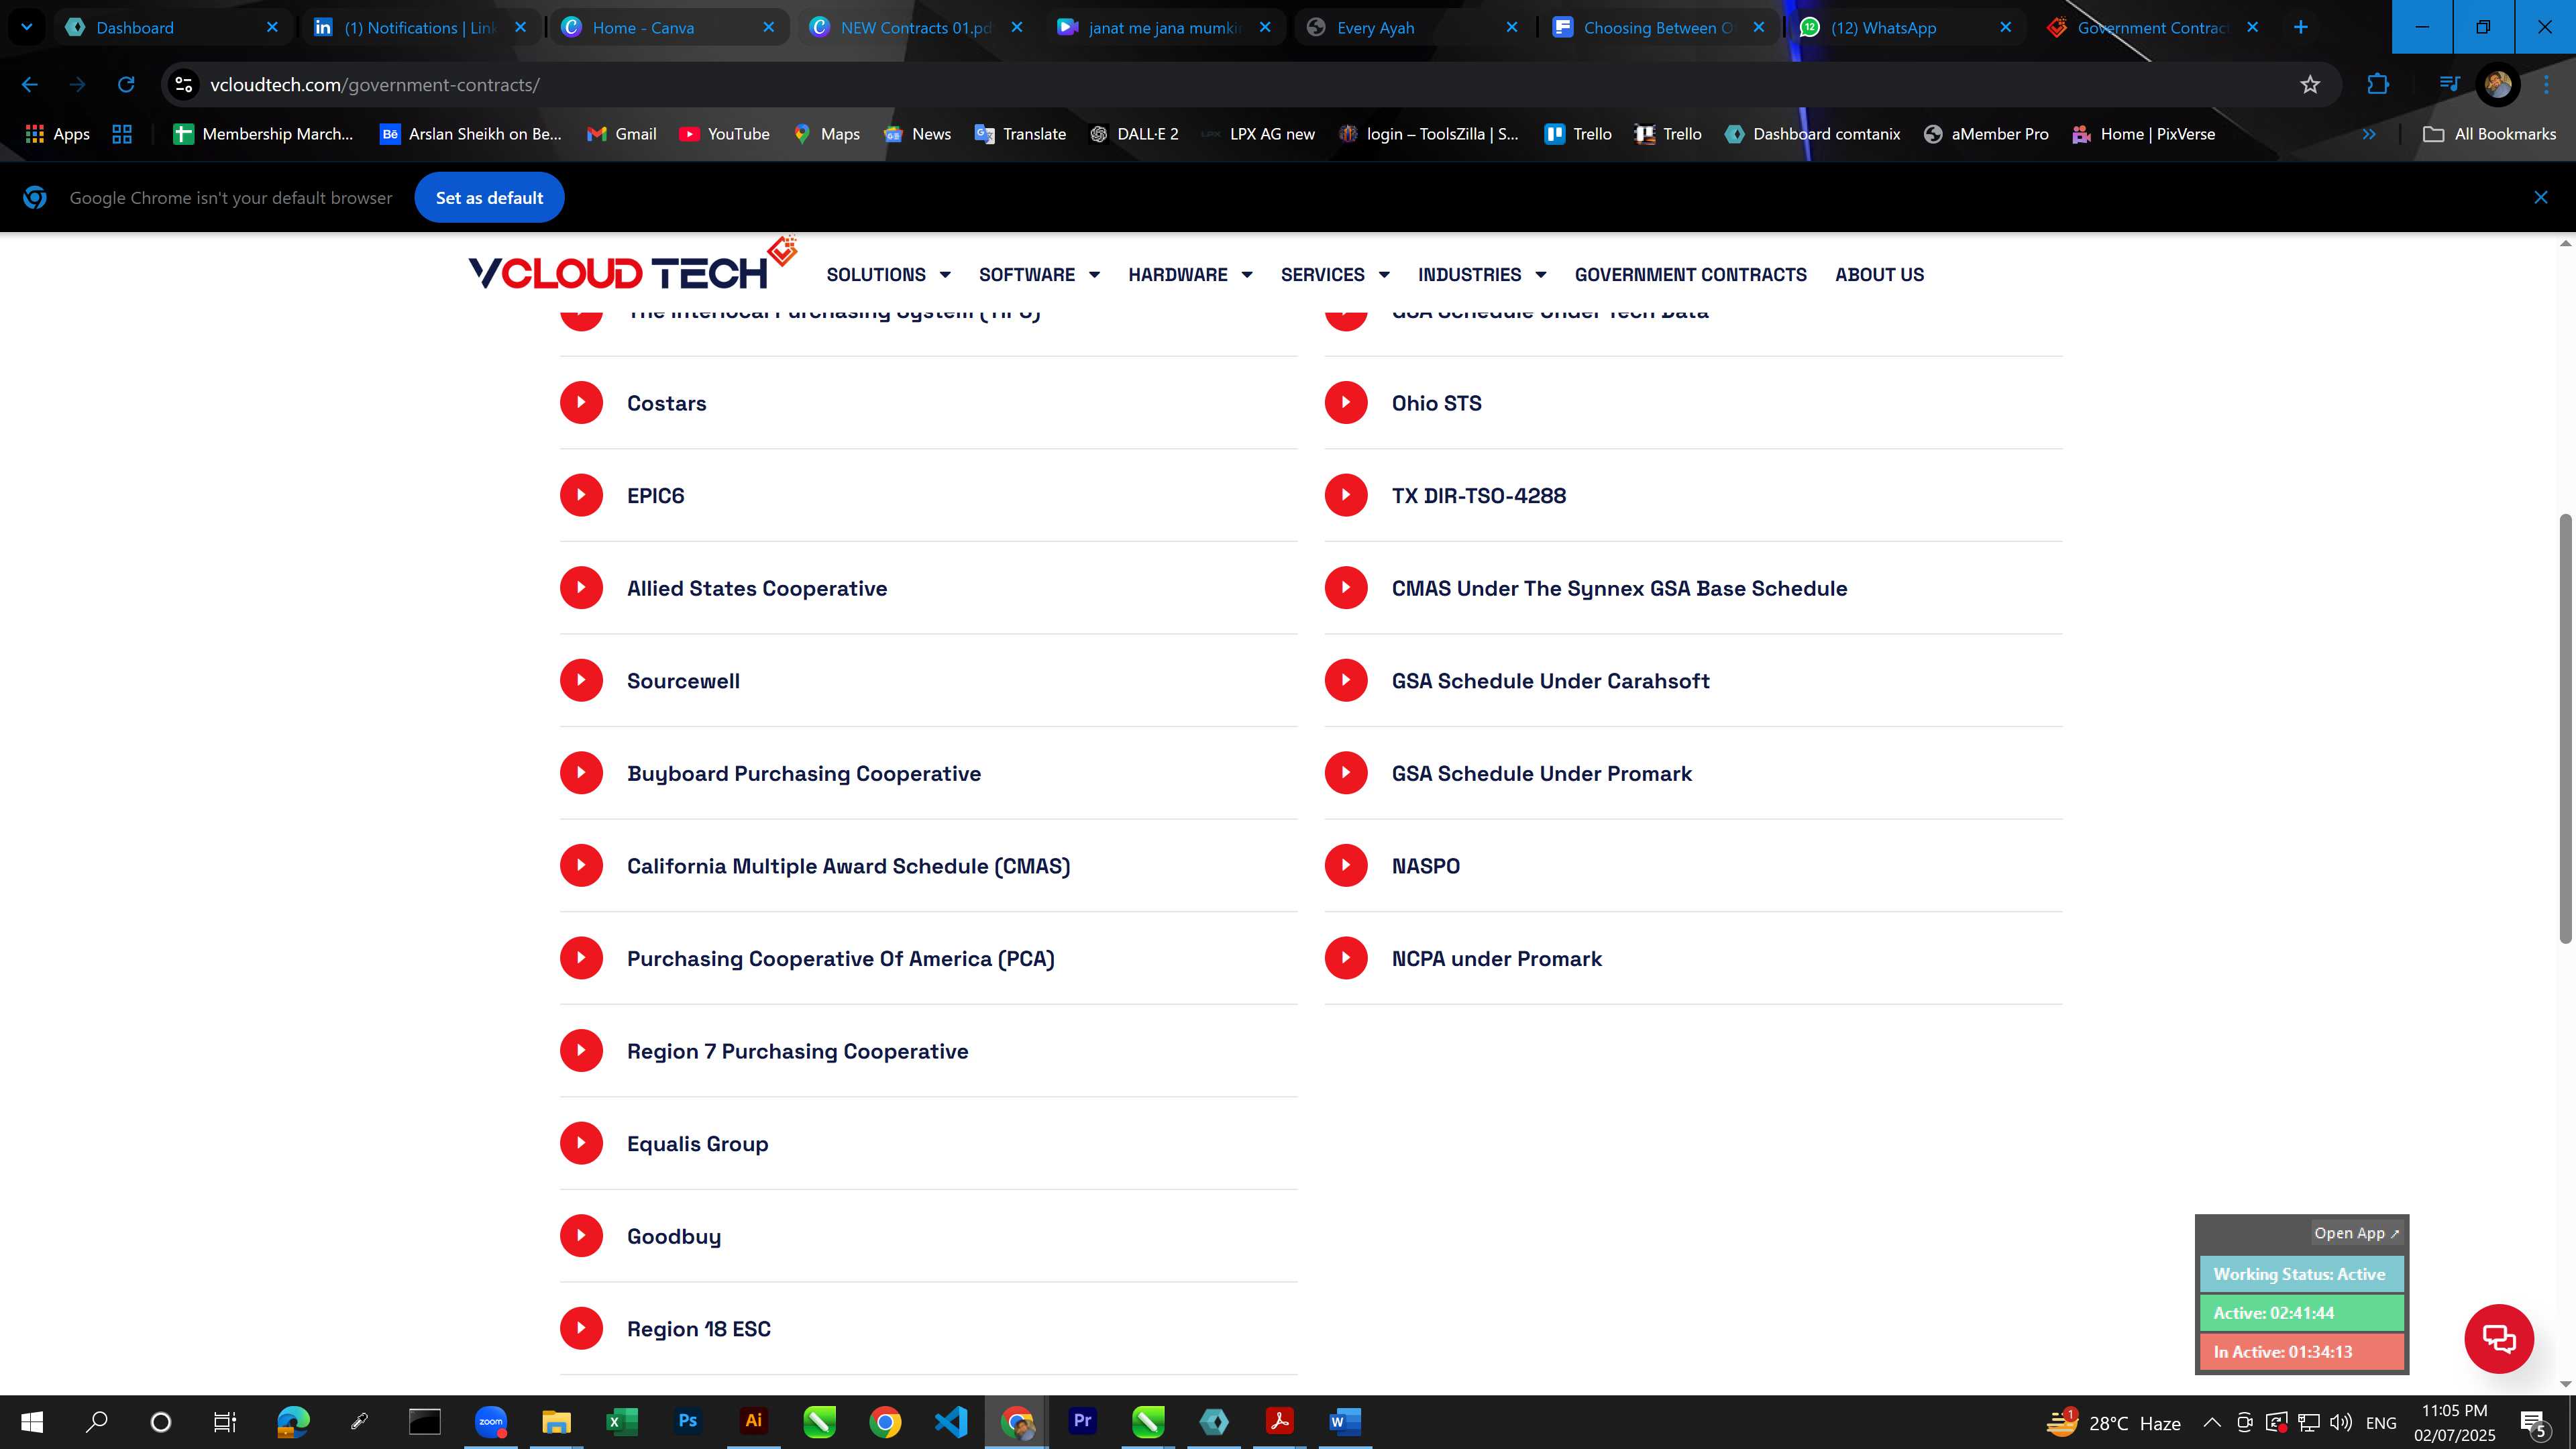Click the play icon beside NASPO

coord(1346,866)
